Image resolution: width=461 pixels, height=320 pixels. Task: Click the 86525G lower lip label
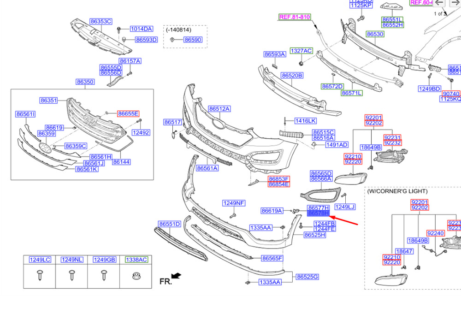tap(307, 277)
